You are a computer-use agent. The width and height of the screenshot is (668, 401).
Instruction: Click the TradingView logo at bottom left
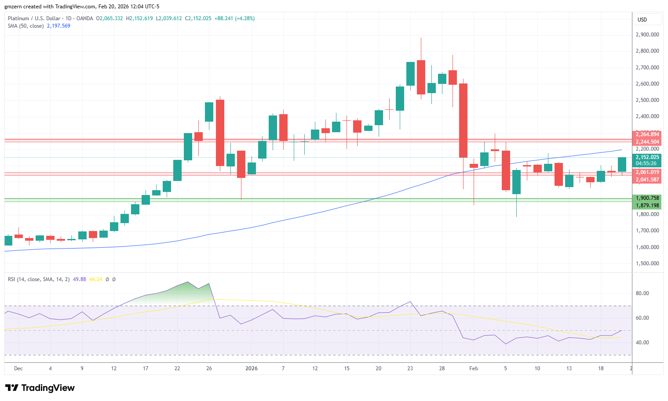click(x=40, y=388)
